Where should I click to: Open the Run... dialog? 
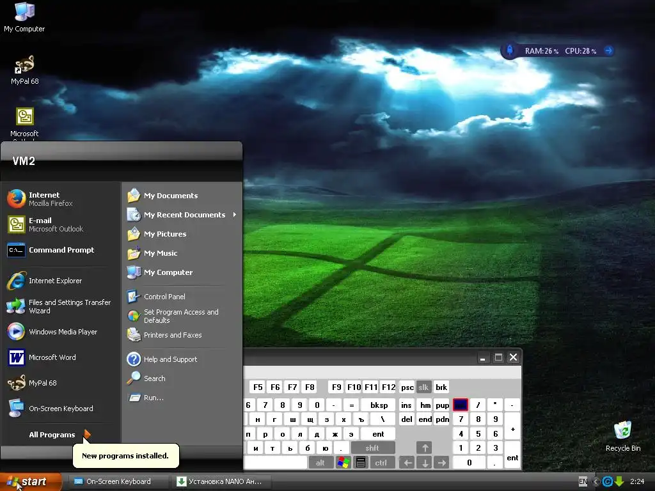click(x=182, y=398)
